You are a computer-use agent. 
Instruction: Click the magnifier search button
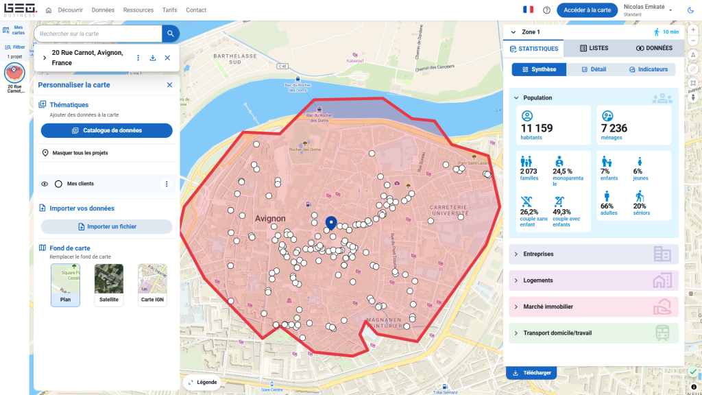coord(171,33)
